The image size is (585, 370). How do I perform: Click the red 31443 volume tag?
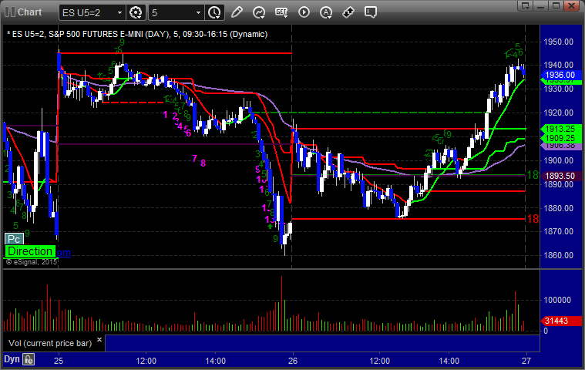(561, 321)
